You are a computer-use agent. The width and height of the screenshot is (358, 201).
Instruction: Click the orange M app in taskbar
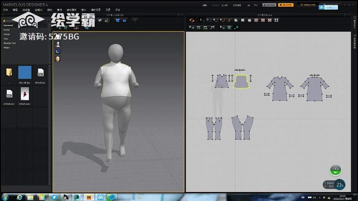coord(89,197)
